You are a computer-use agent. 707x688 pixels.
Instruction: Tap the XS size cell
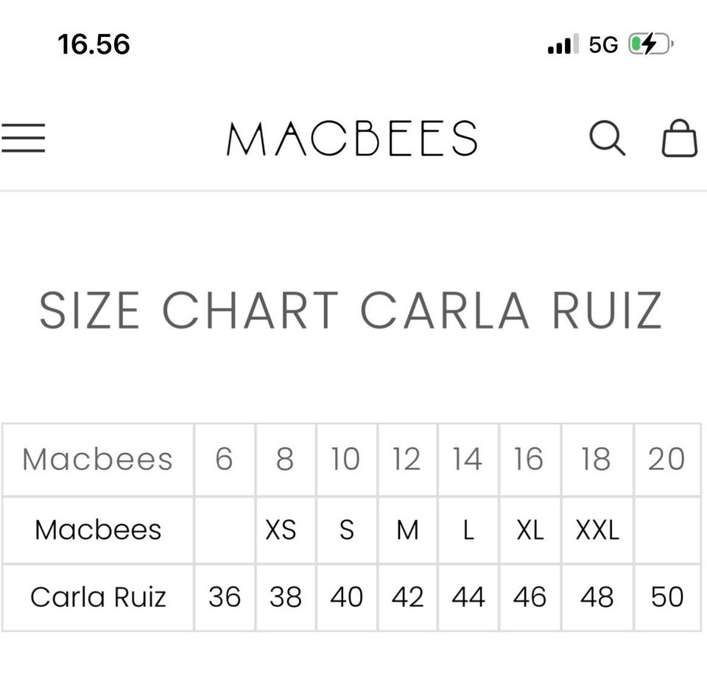(x=285, y=530)
